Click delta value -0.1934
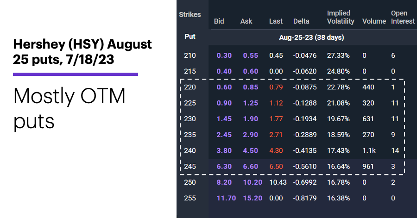 click(305, 119)
